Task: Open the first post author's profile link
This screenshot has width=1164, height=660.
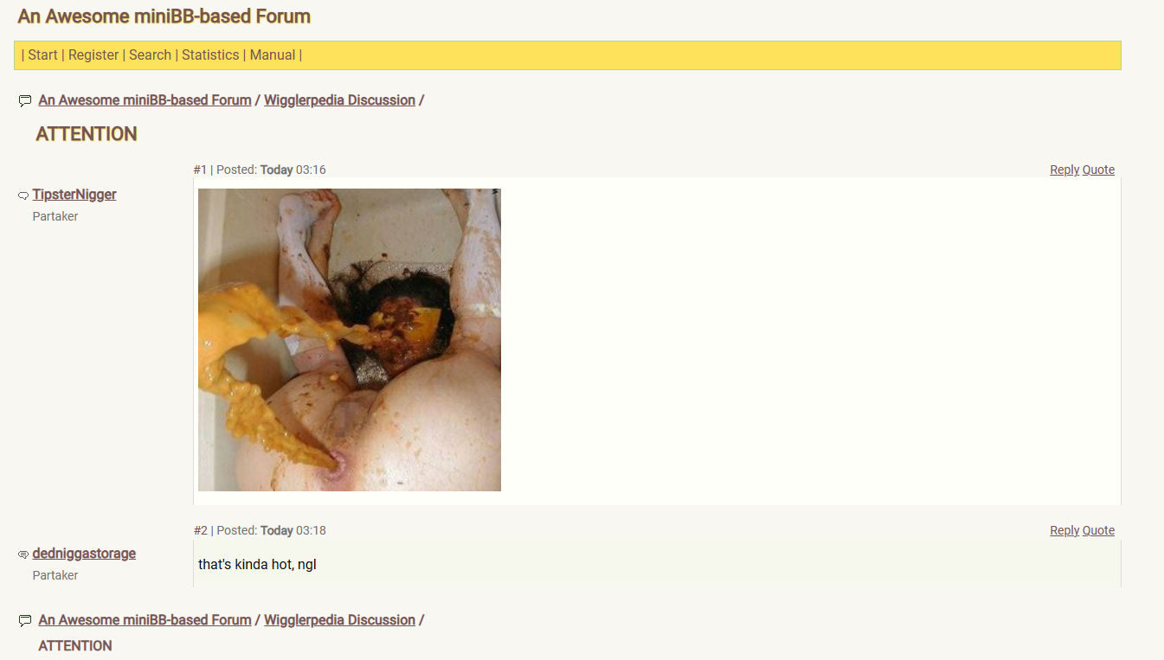Action: click(74, 195)
